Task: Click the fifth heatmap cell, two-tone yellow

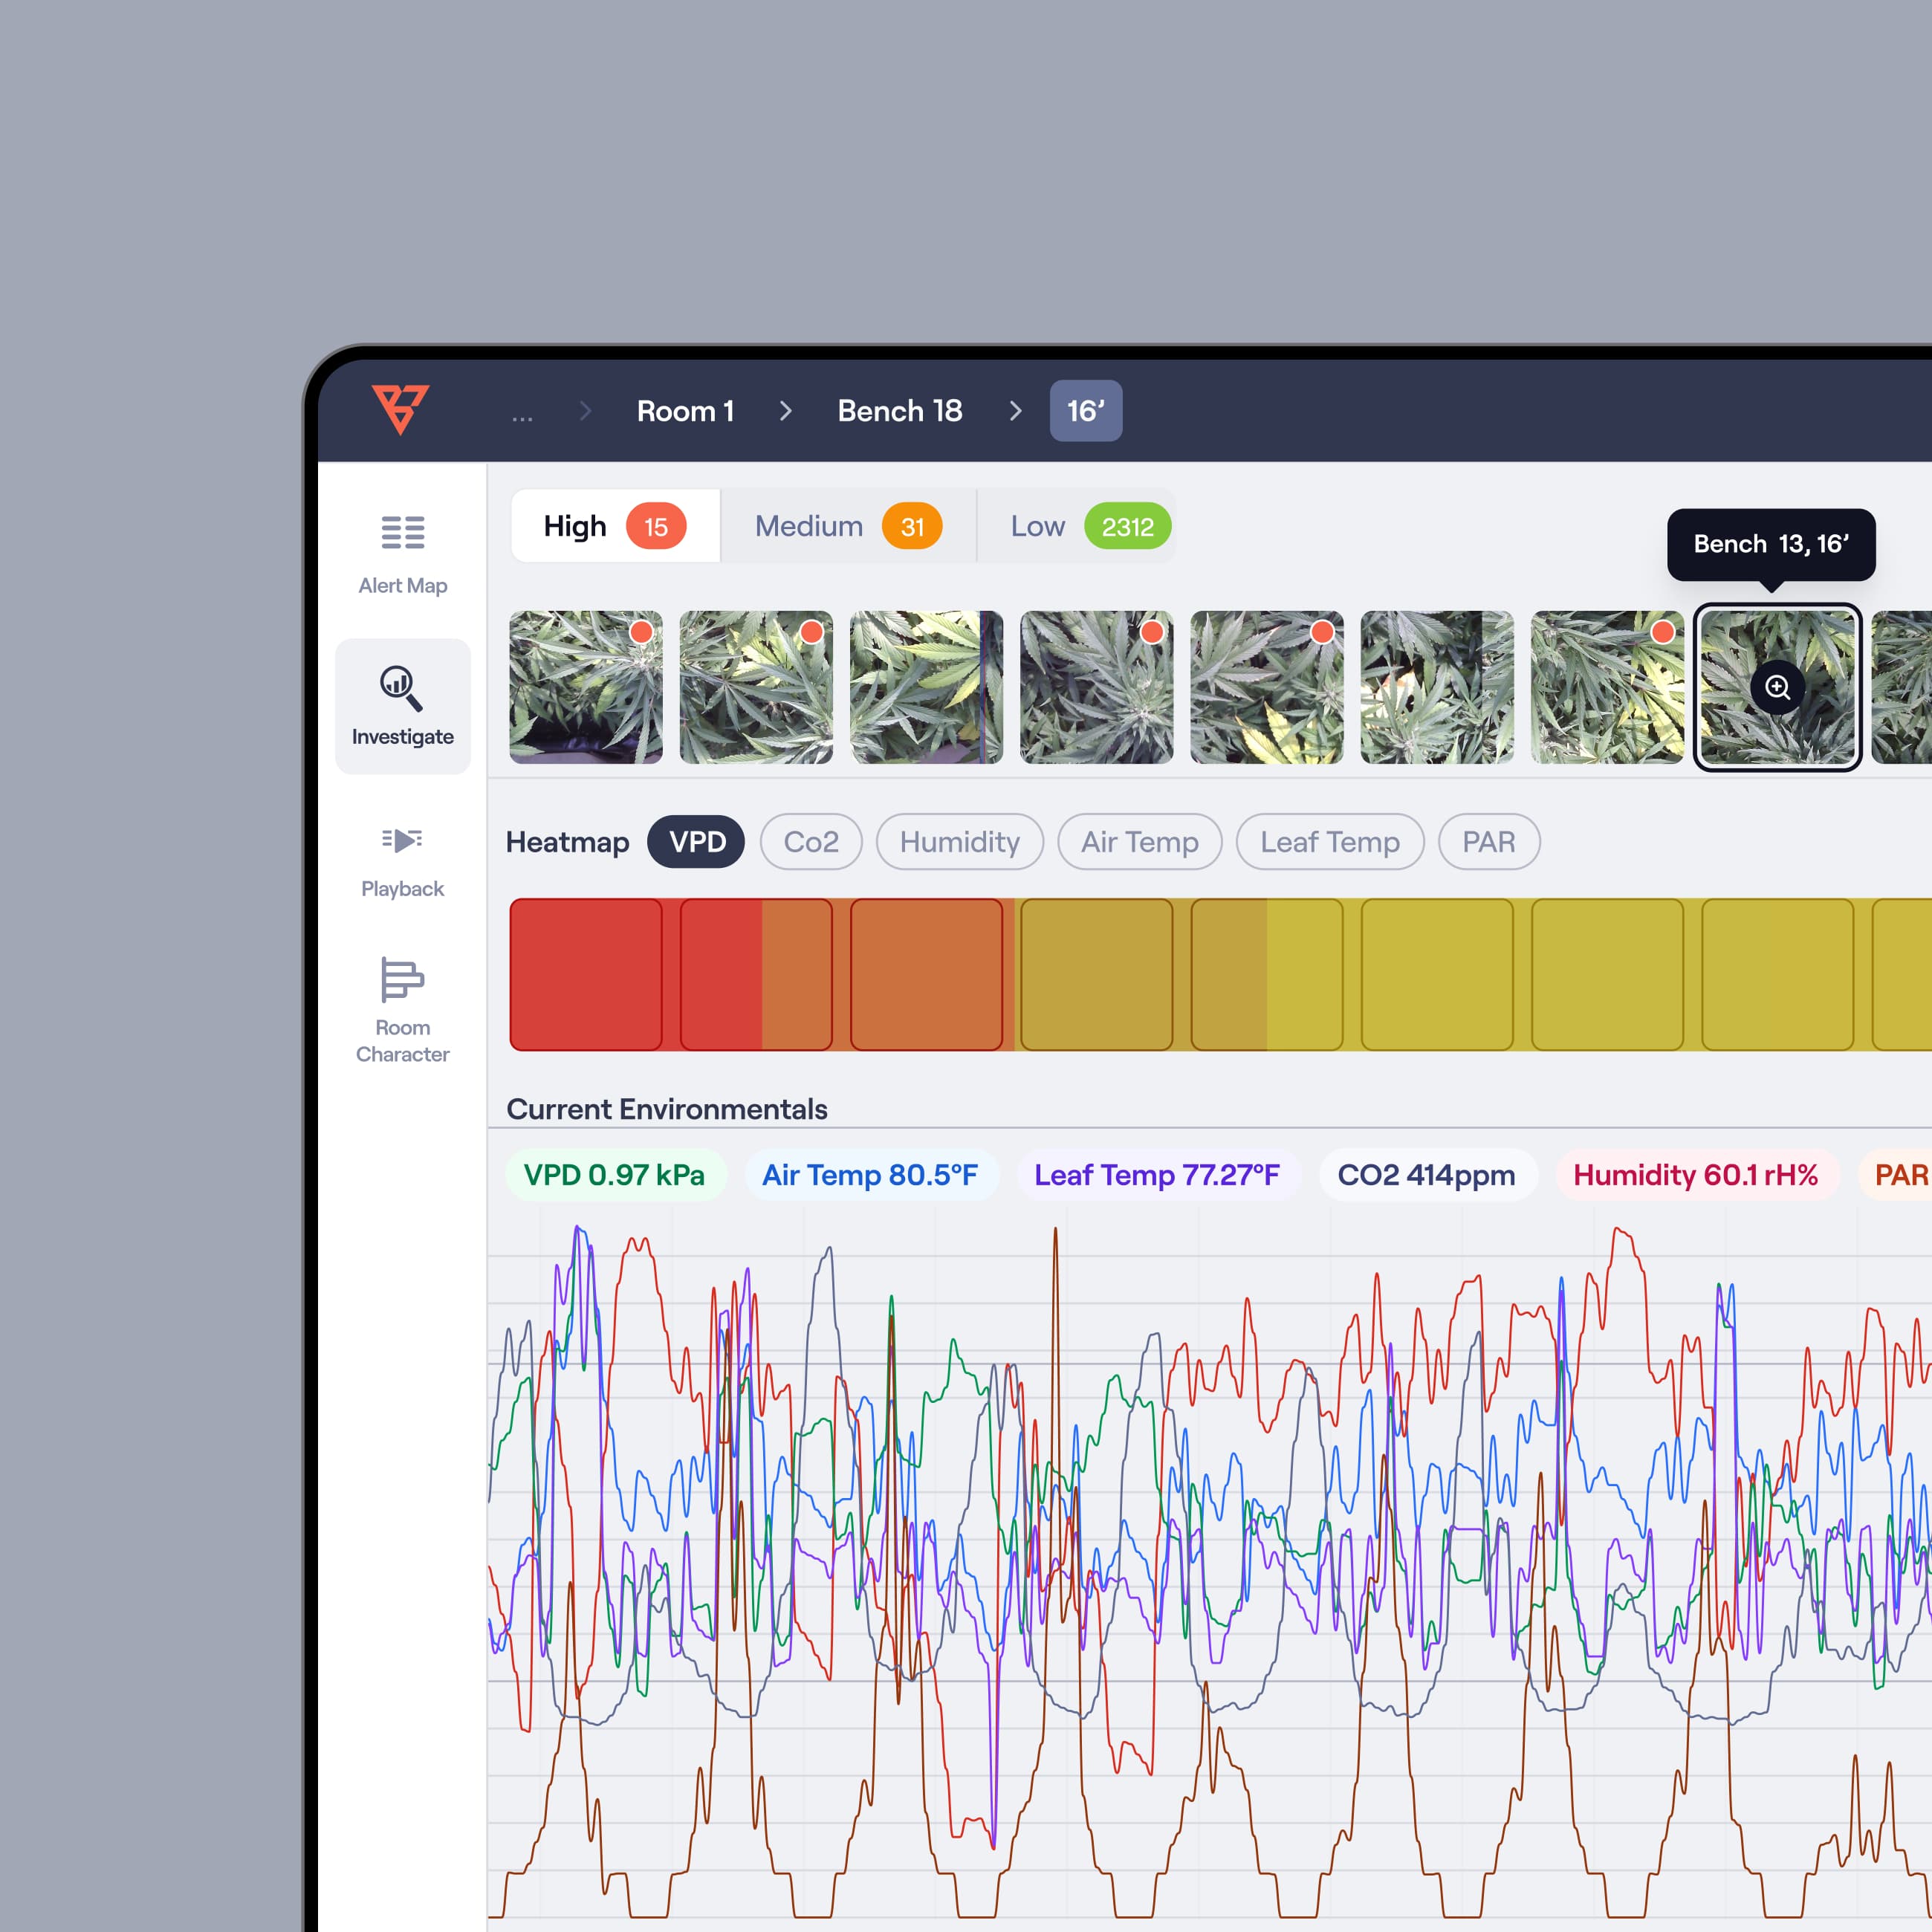Action: coord(1267,974)
